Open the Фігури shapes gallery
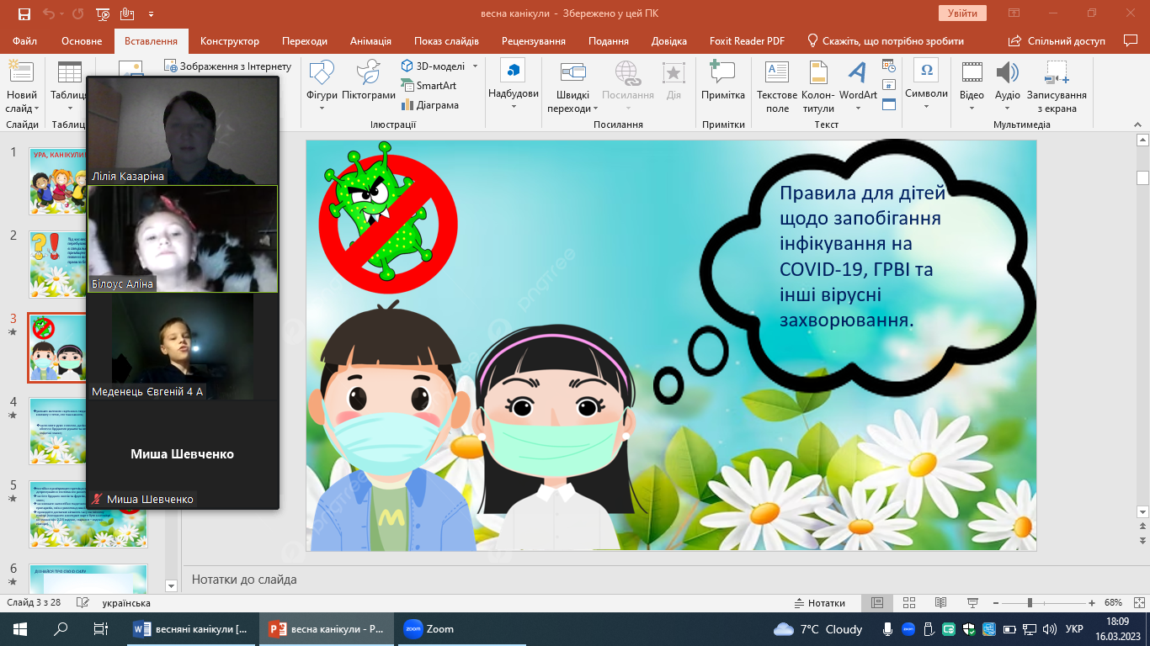Viewport: 1150px width, 646px height. [x=322, y=86]
